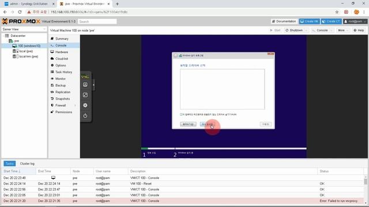The width and height of the screenshot is (369, 207).
Task: Click Proxmox logo
Action: click(21, 21)
